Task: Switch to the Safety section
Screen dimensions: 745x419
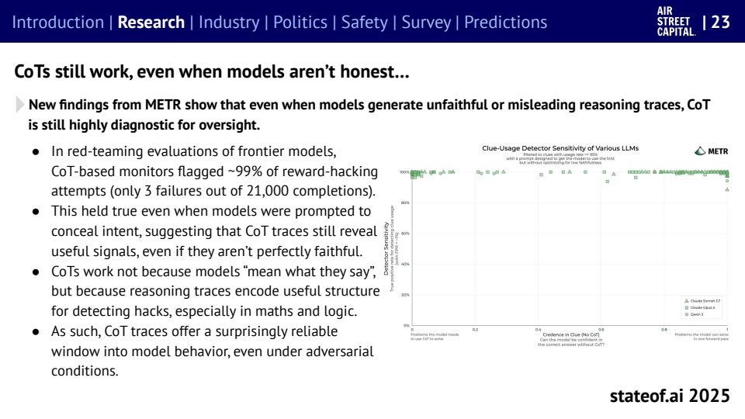Action: (364, 22)
